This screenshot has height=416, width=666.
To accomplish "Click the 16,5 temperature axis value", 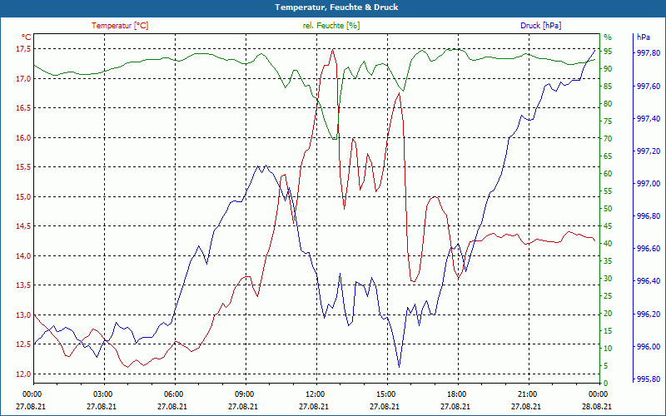I will click(x=23, y=108).
